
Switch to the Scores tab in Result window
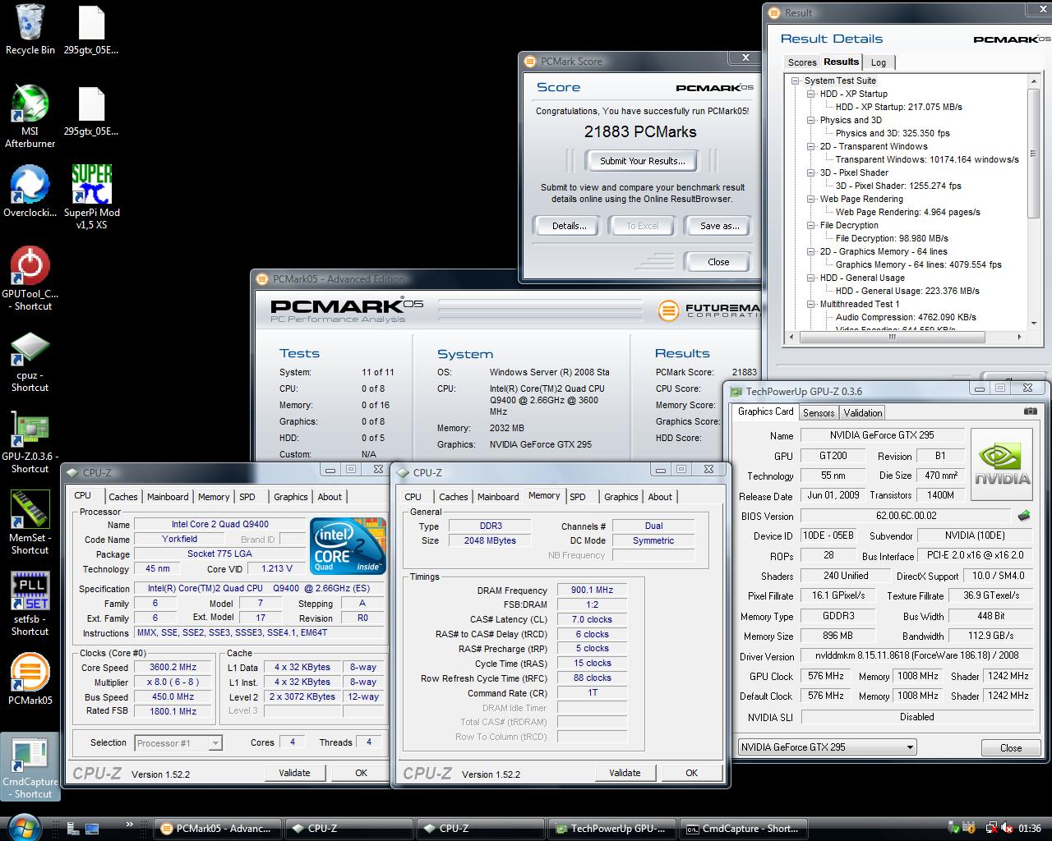802,62
